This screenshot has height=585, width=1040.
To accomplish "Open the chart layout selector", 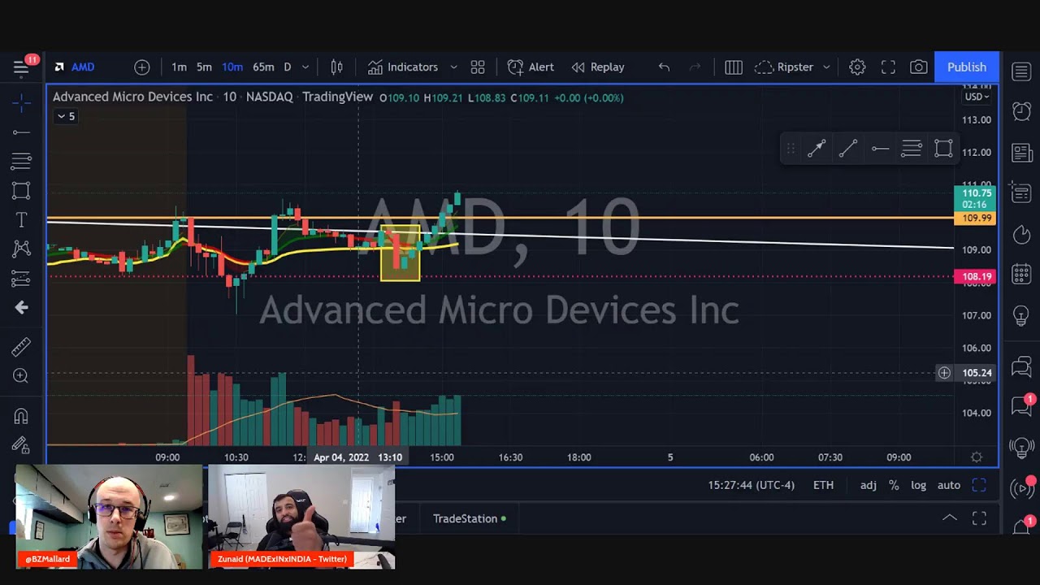I will [734, 67].
